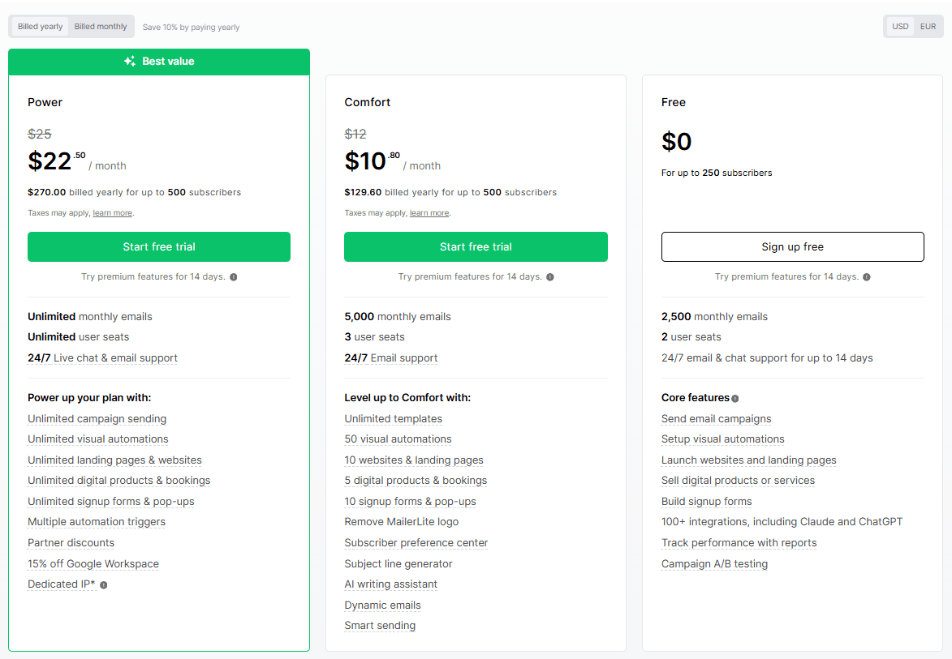This screenshot has height=659, width=952.
Task: Click Setup visual automations feature
Action: [723, 439]
